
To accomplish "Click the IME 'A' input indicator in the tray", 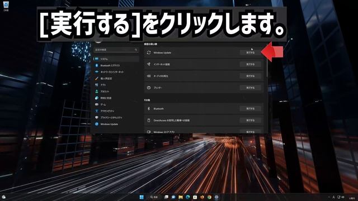I will pyautogui.click(x=333, y=197).
